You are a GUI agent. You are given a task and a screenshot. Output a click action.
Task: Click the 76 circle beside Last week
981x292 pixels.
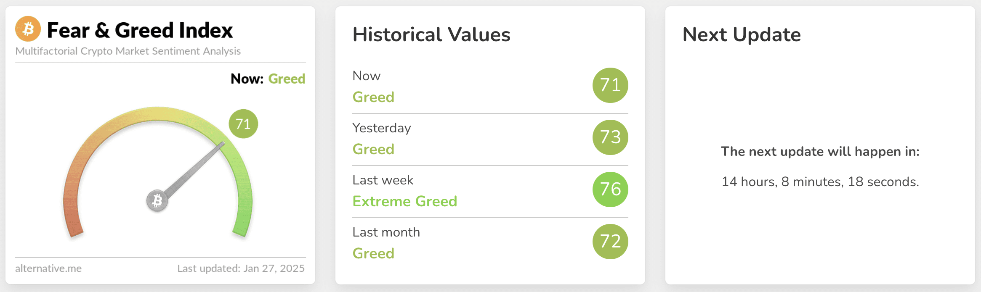(x=610, y=189)
